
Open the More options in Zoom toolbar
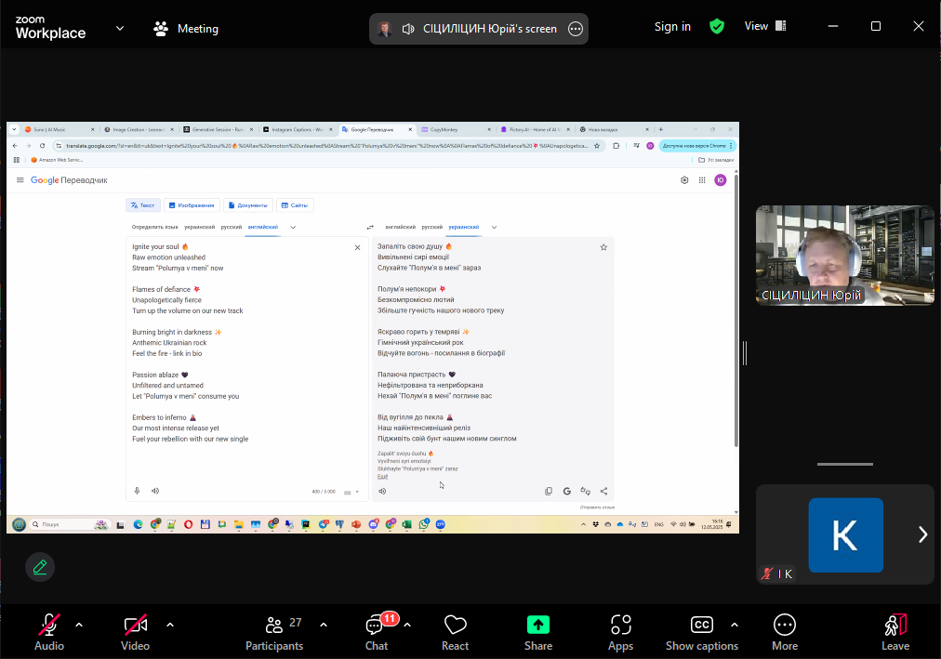point(785,633)
